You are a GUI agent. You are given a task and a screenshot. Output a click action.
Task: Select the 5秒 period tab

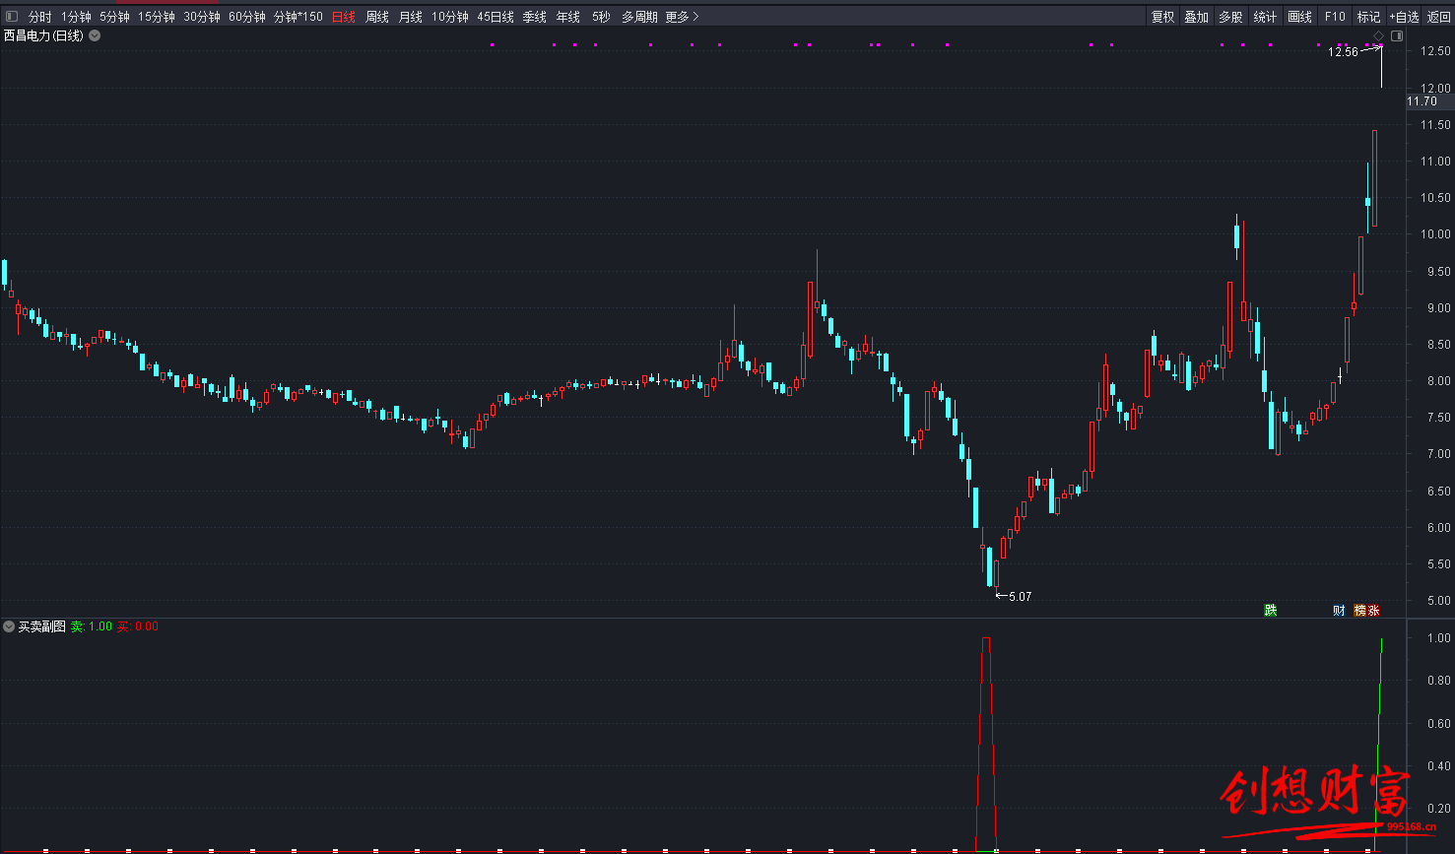[601, 17]
